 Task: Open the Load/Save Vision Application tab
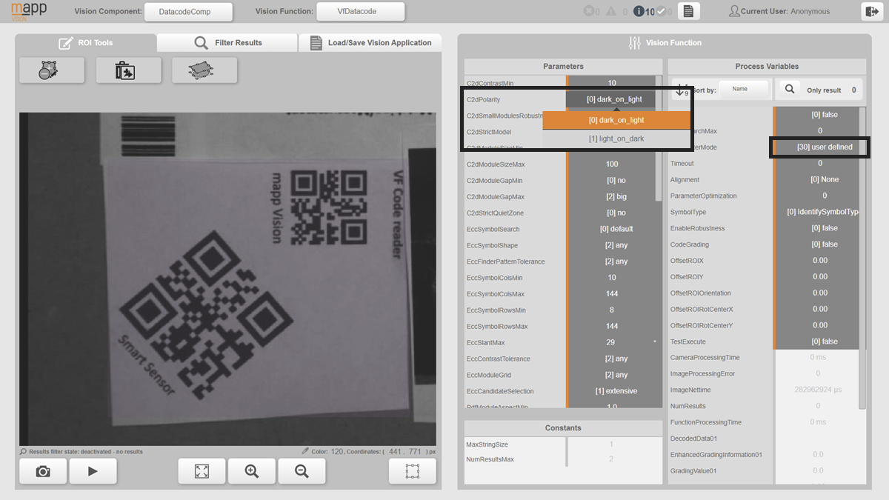coord(370,43)
